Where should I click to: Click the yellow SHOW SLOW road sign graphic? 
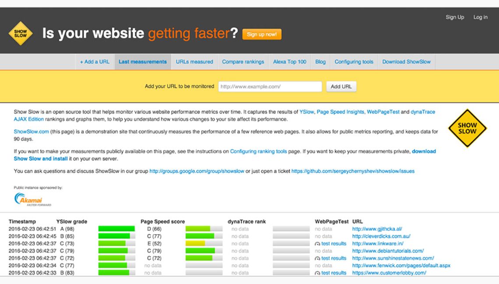coord(467,129)
